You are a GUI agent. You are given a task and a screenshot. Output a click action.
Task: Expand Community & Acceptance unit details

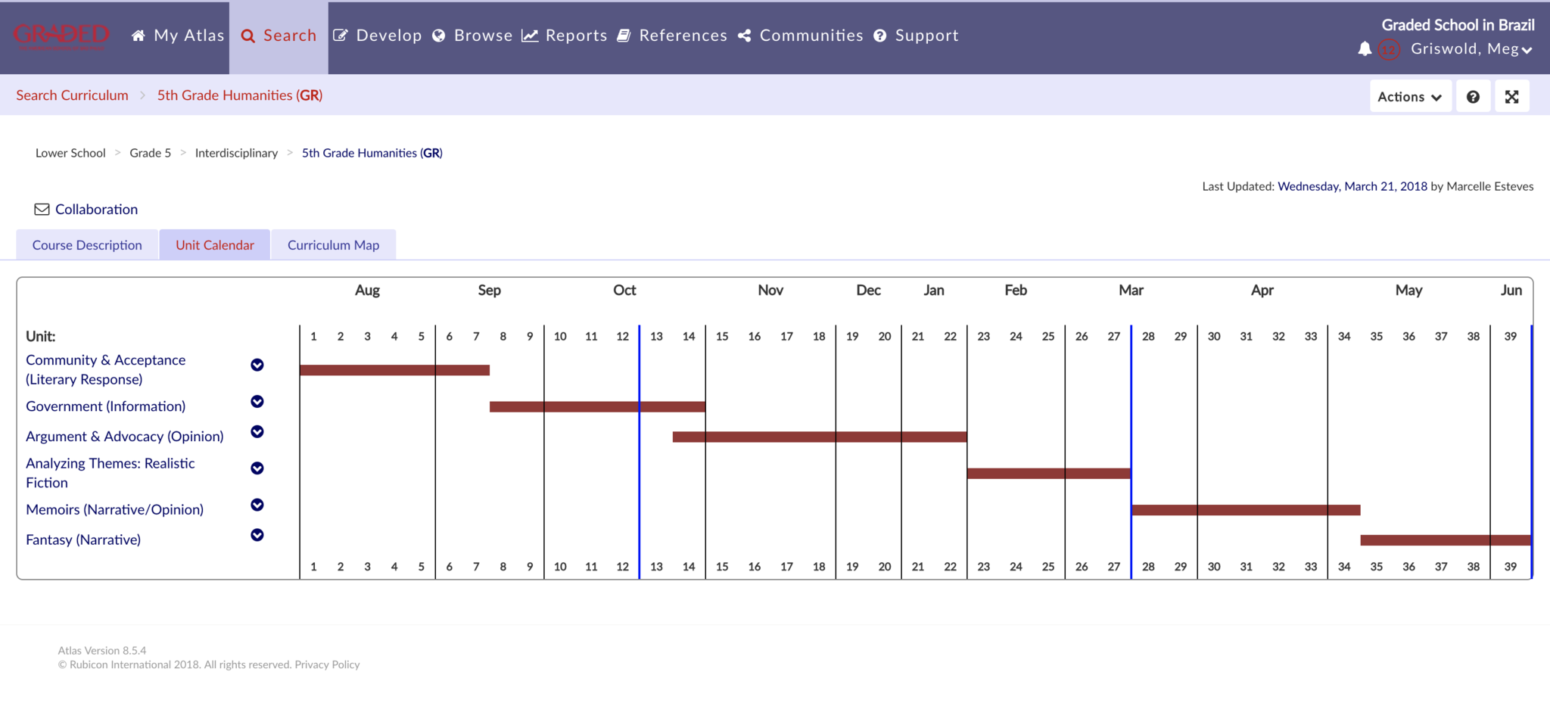[x=257, y=365]
